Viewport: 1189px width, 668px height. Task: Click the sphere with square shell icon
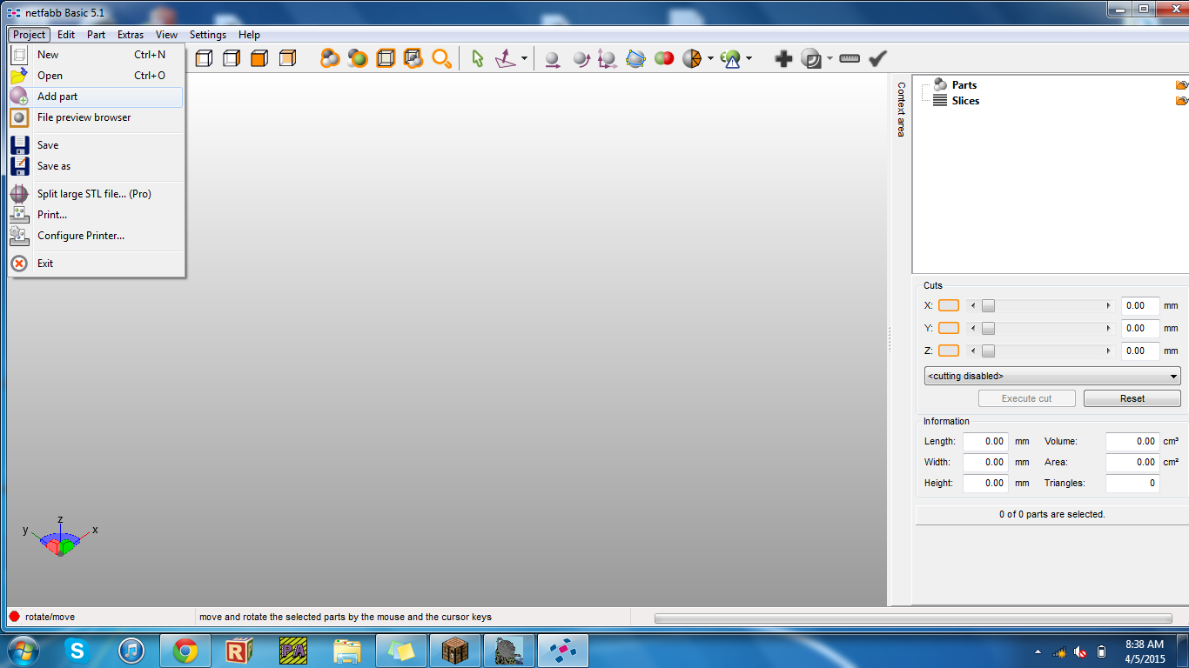(810, 59)
